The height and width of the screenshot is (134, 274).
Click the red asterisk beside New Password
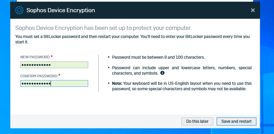coord(52,56)
